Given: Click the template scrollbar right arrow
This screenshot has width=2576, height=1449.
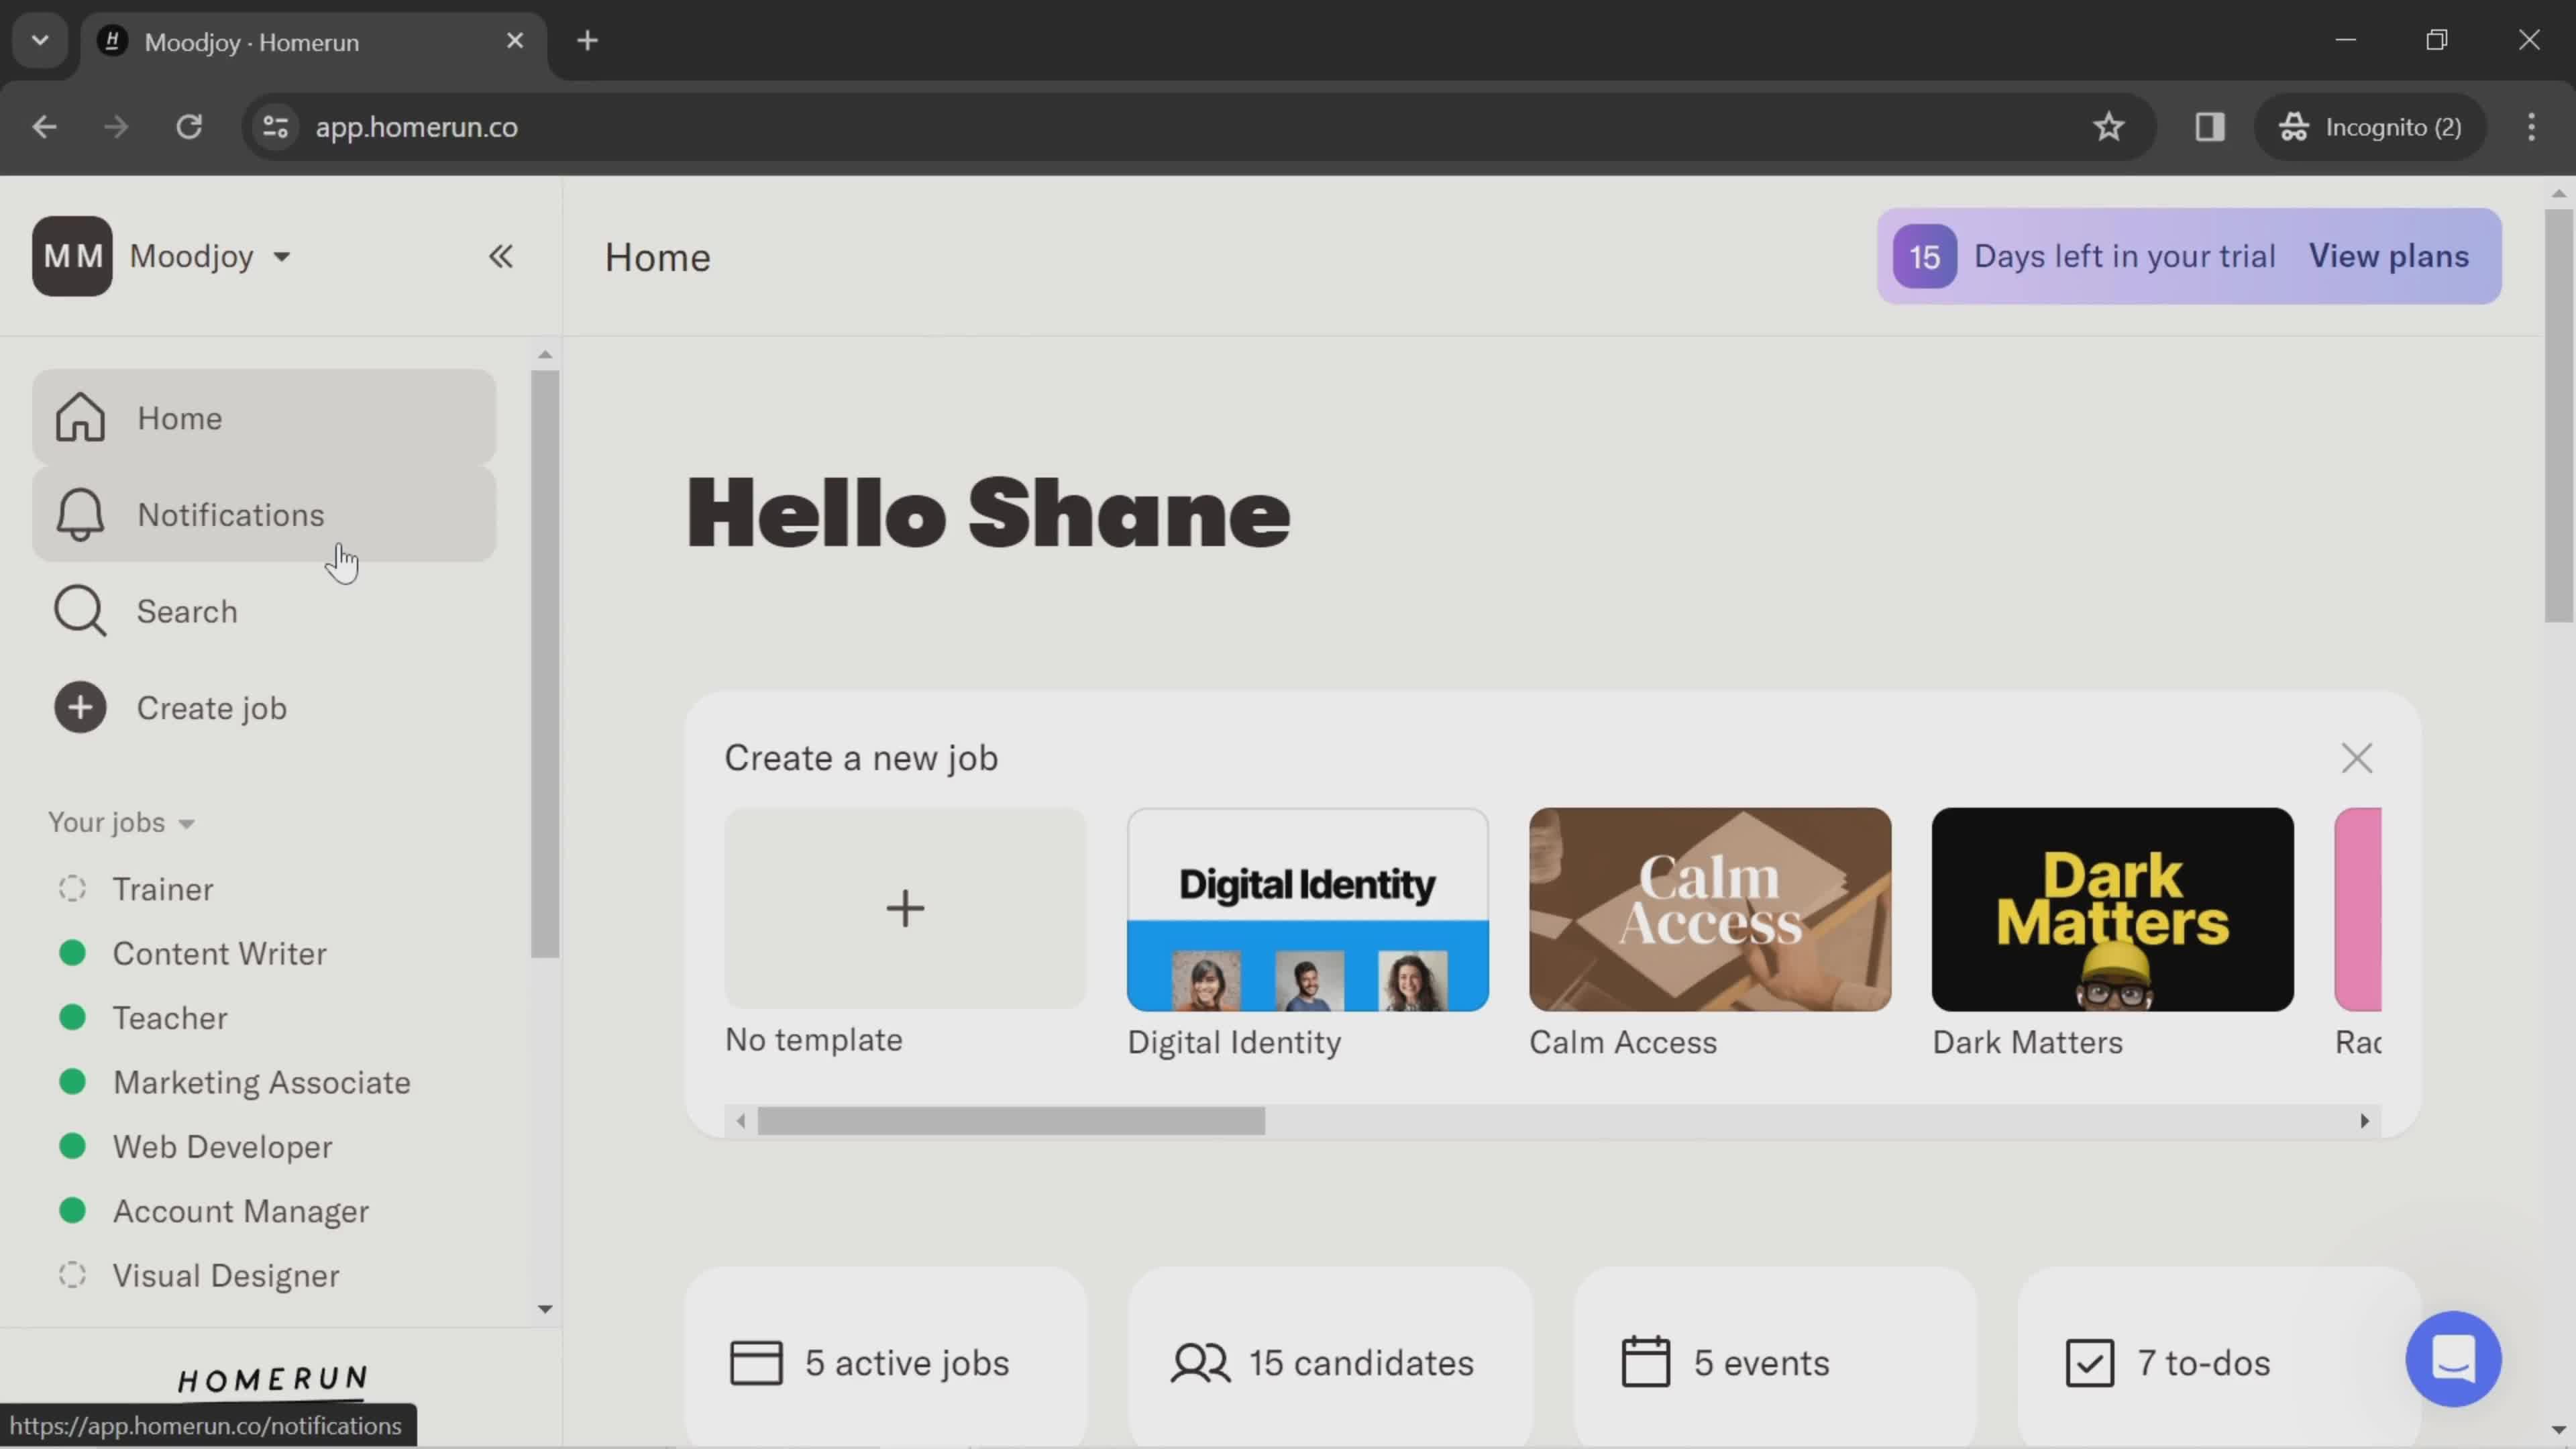Looking at the screenshot, I should (2365, 1121).
